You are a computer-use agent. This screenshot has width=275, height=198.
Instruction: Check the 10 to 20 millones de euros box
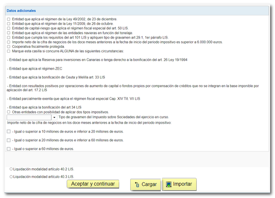[9, 132]
